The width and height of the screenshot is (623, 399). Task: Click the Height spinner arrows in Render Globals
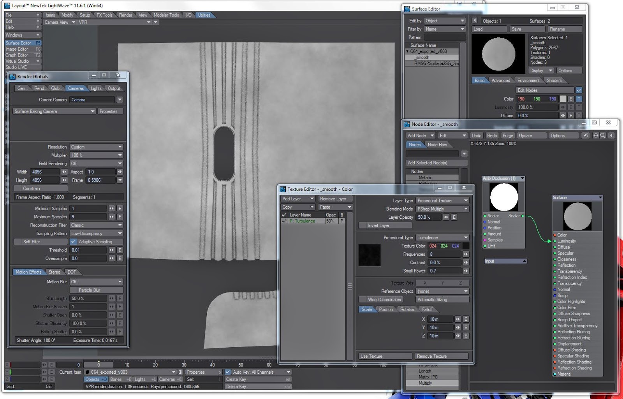coord(64,180)
